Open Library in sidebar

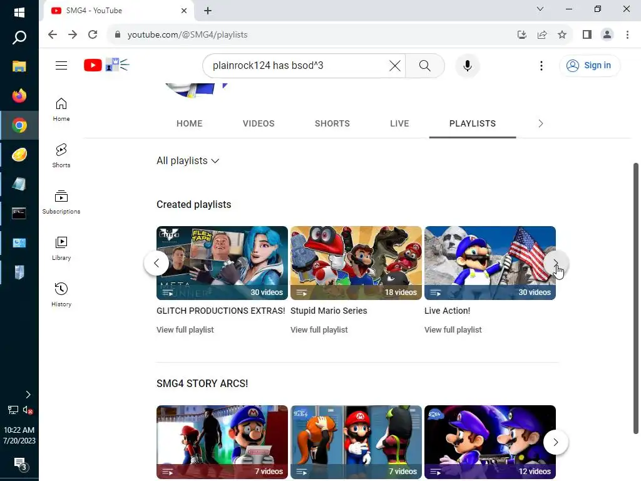click(x=61, y=248)
